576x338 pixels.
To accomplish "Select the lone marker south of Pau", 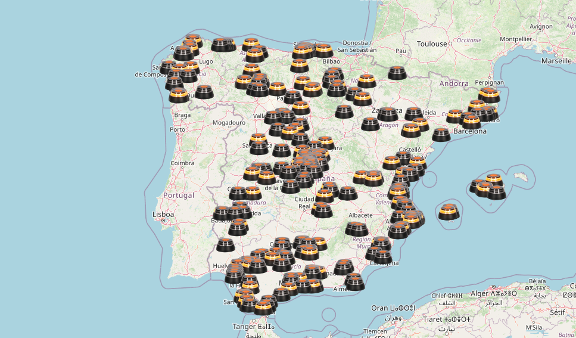I will (398, 73).
